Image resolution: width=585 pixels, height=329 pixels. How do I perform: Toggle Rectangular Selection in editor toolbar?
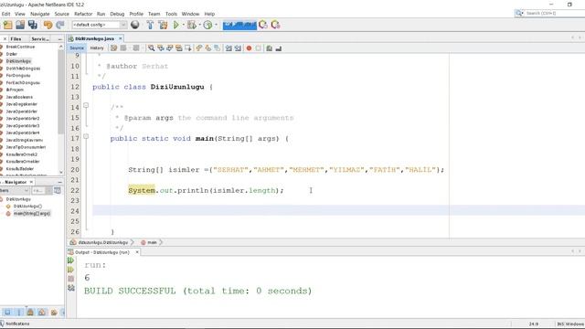click(x=187, y=48)
